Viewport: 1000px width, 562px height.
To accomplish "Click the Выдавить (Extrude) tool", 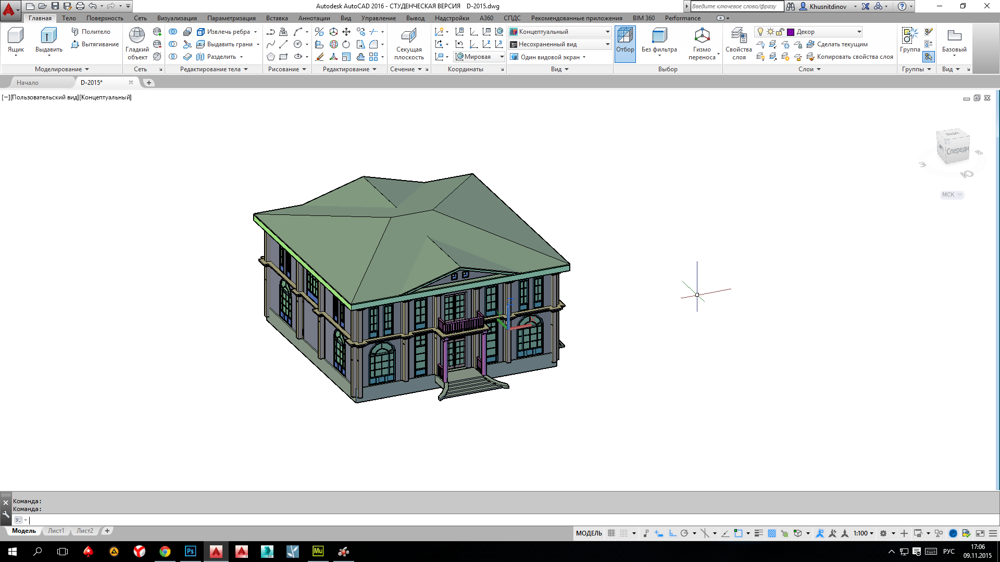I will 49,41.
